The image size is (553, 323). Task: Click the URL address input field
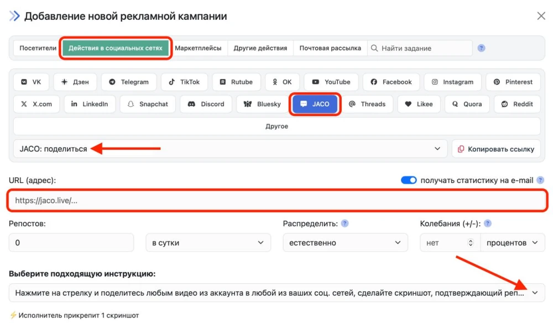(x=276, y=200)
